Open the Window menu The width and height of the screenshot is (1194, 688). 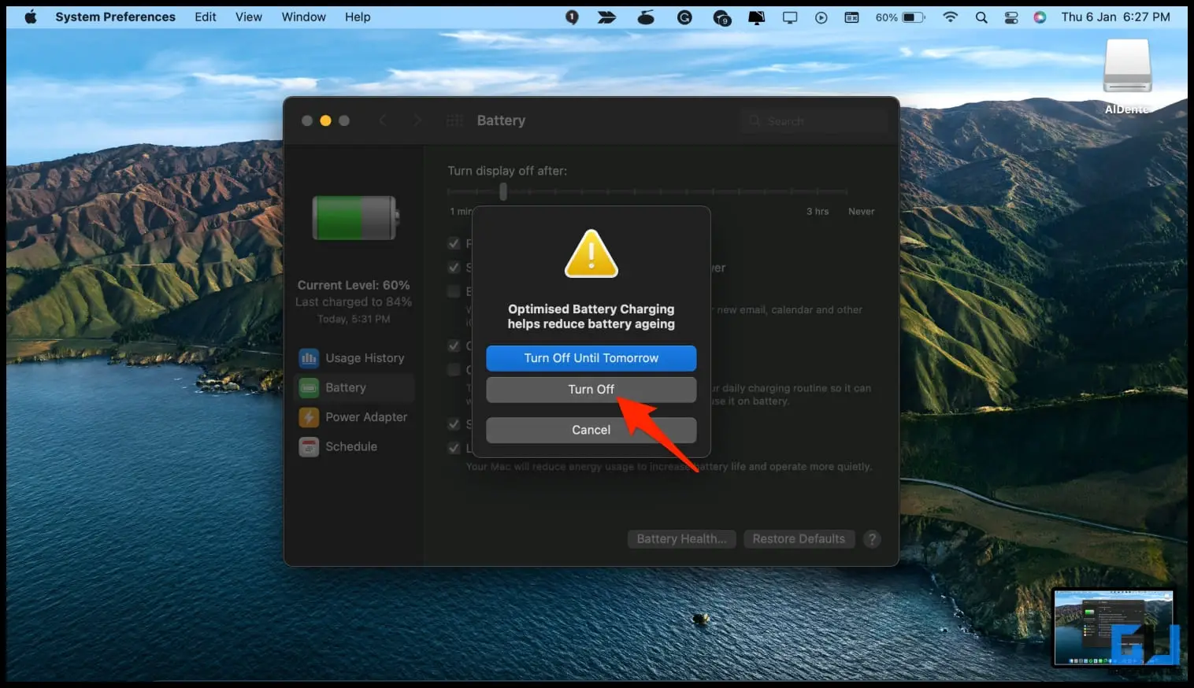click(x=304, y=17)
